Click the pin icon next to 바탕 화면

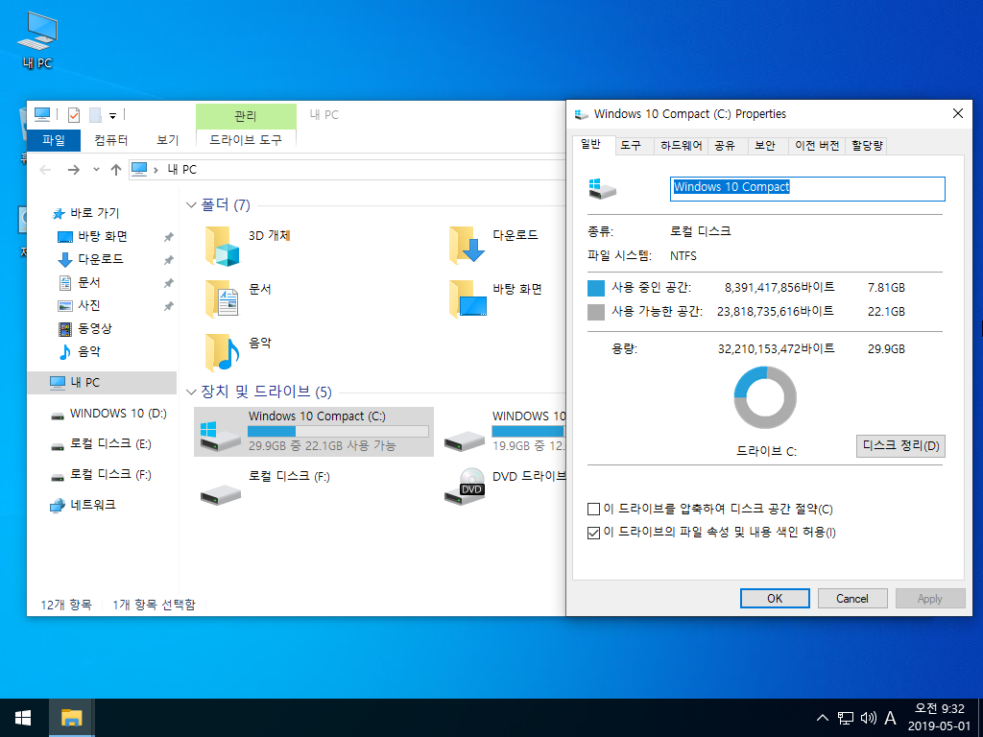(168, 237)
